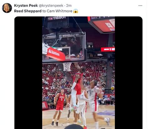Click the defender in the white jersey
The image size is (148, 129).
click(x=95, y=103)
